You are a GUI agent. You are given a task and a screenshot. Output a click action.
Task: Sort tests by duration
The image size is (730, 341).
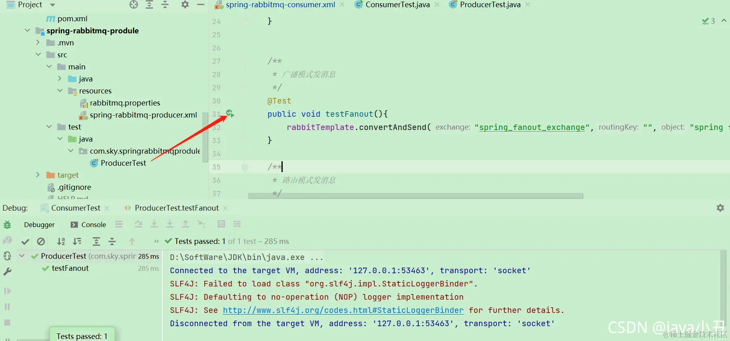tap(77, 242)
